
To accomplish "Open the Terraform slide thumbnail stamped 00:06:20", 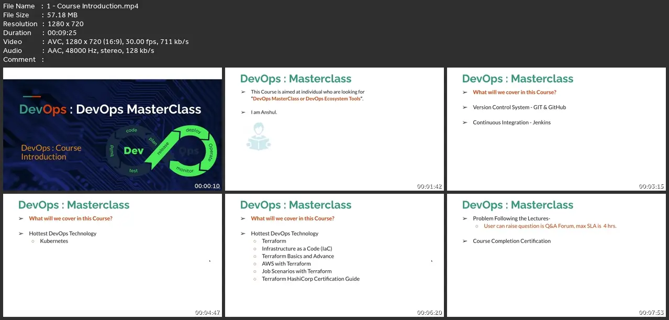I will (x=334, y=255).
